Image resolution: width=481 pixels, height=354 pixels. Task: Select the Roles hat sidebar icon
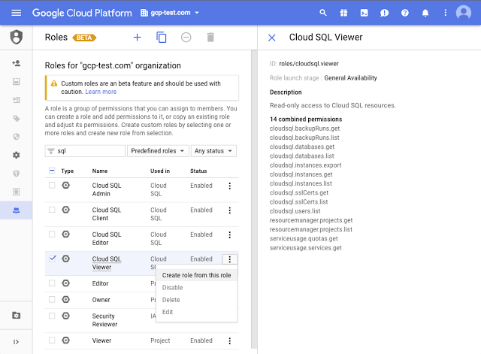coord(17,210)
